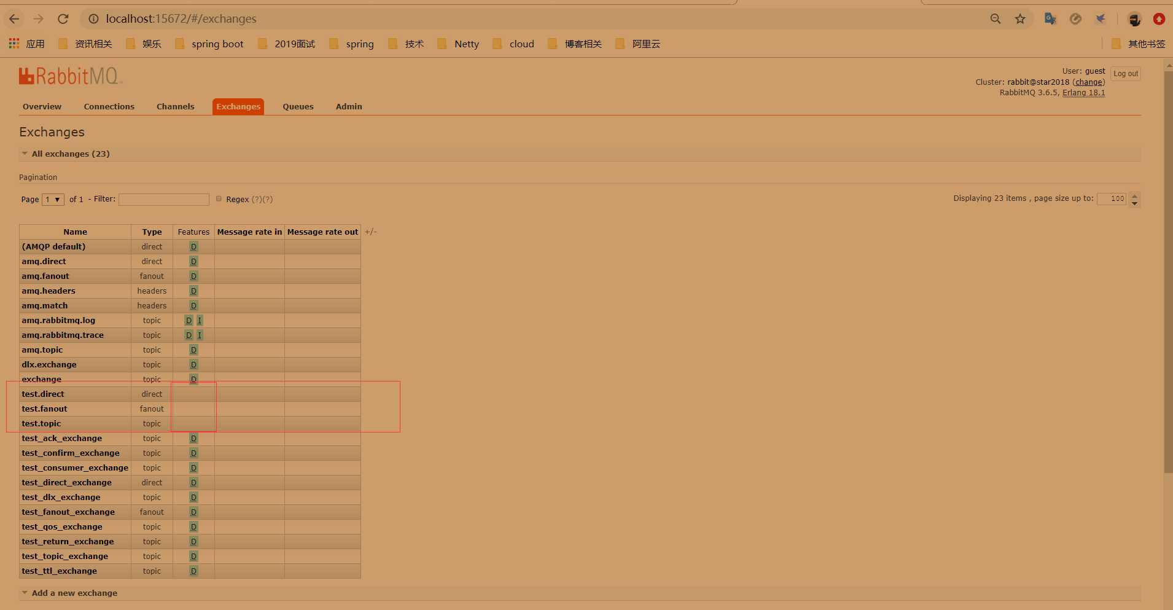Click the Filter text field

[164, 200]
